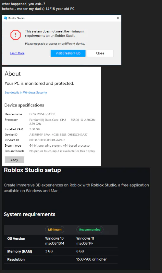Image resolution: width=162 pixels, height=273 pixels.
Task: Click the red warning exclamation icon
Action: click(15, 35)
